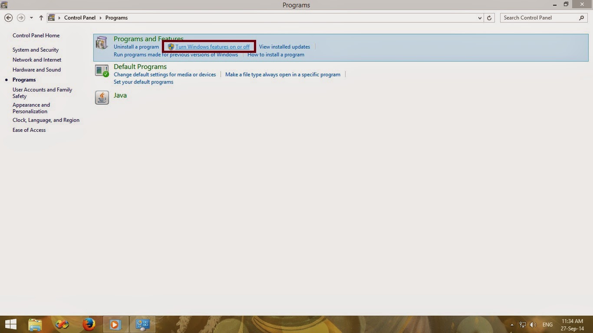
Task: Click Uninstall a program
Action: pyautogui.click(x=136, y=47)
